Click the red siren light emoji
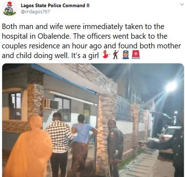 136,55
